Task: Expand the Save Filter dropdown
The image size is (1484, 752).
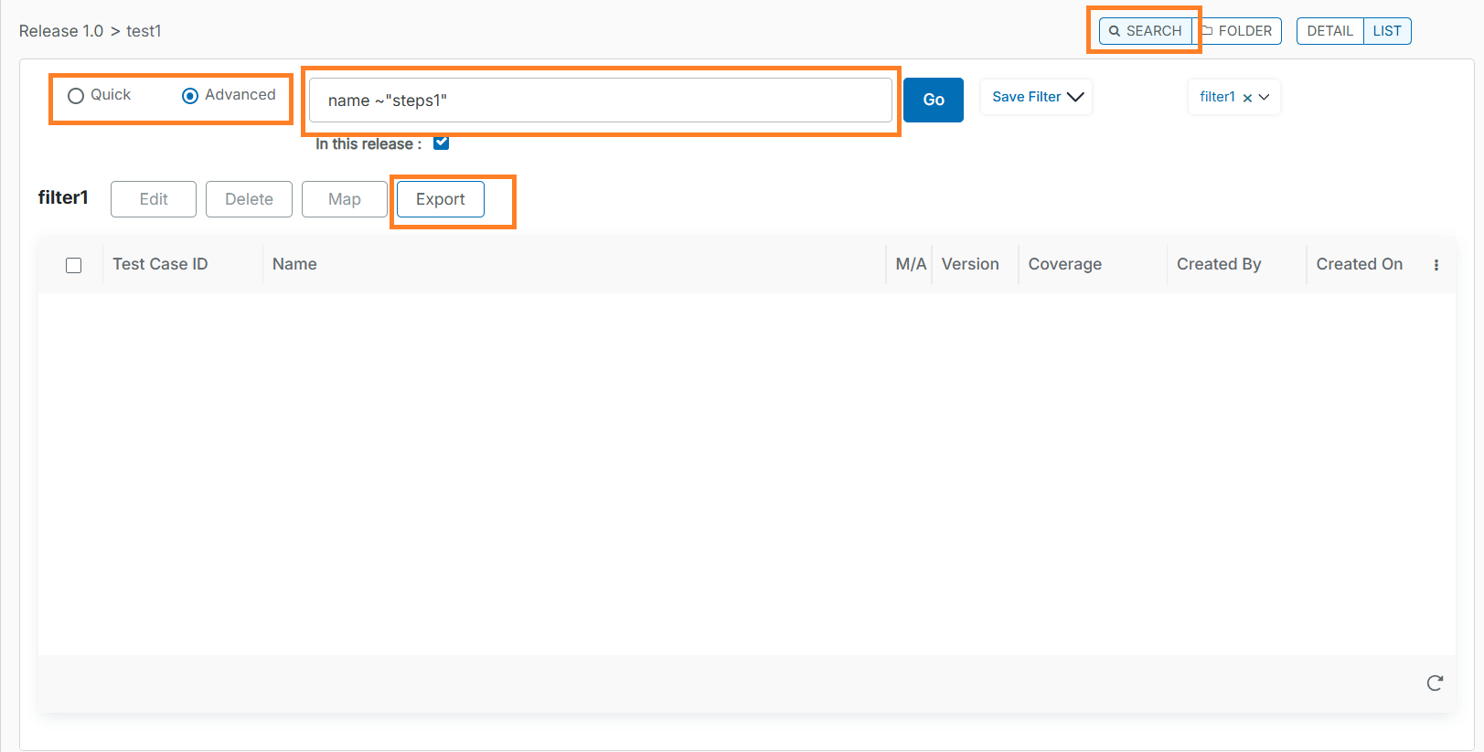Action: click(x=1037, y=97)
